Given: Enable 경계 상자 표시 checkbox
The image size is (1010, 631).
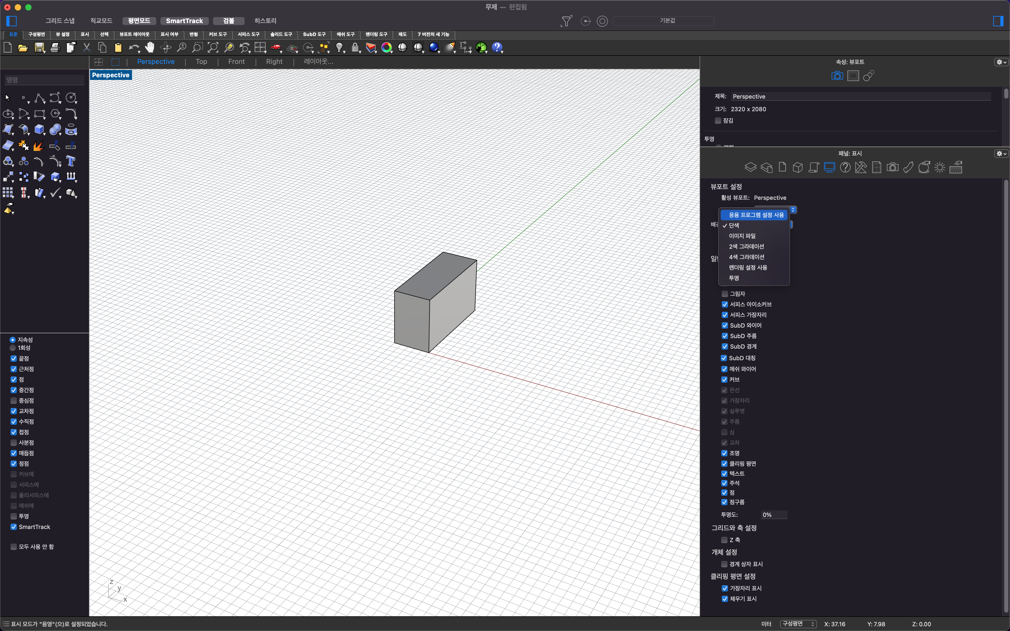Looking at the screenshot, I should pyautogui.click(x=725, y=564).
